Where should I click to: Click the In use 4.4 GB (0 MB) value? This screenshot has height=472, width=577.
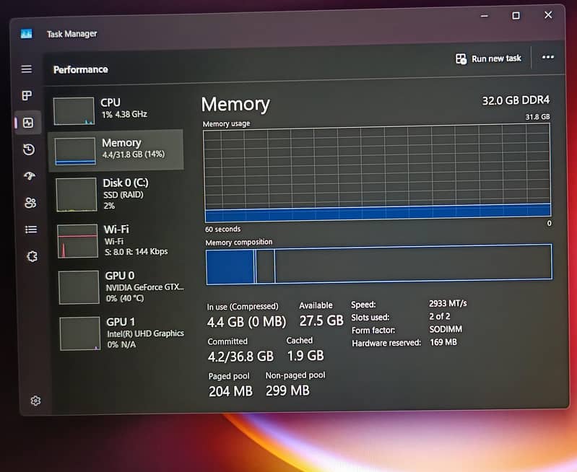click(x=246, y=322)
